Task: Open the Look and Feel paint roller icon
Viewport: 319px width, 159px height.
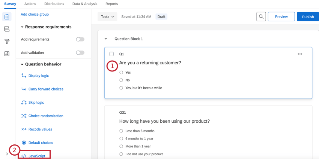Action: [7, 41]
